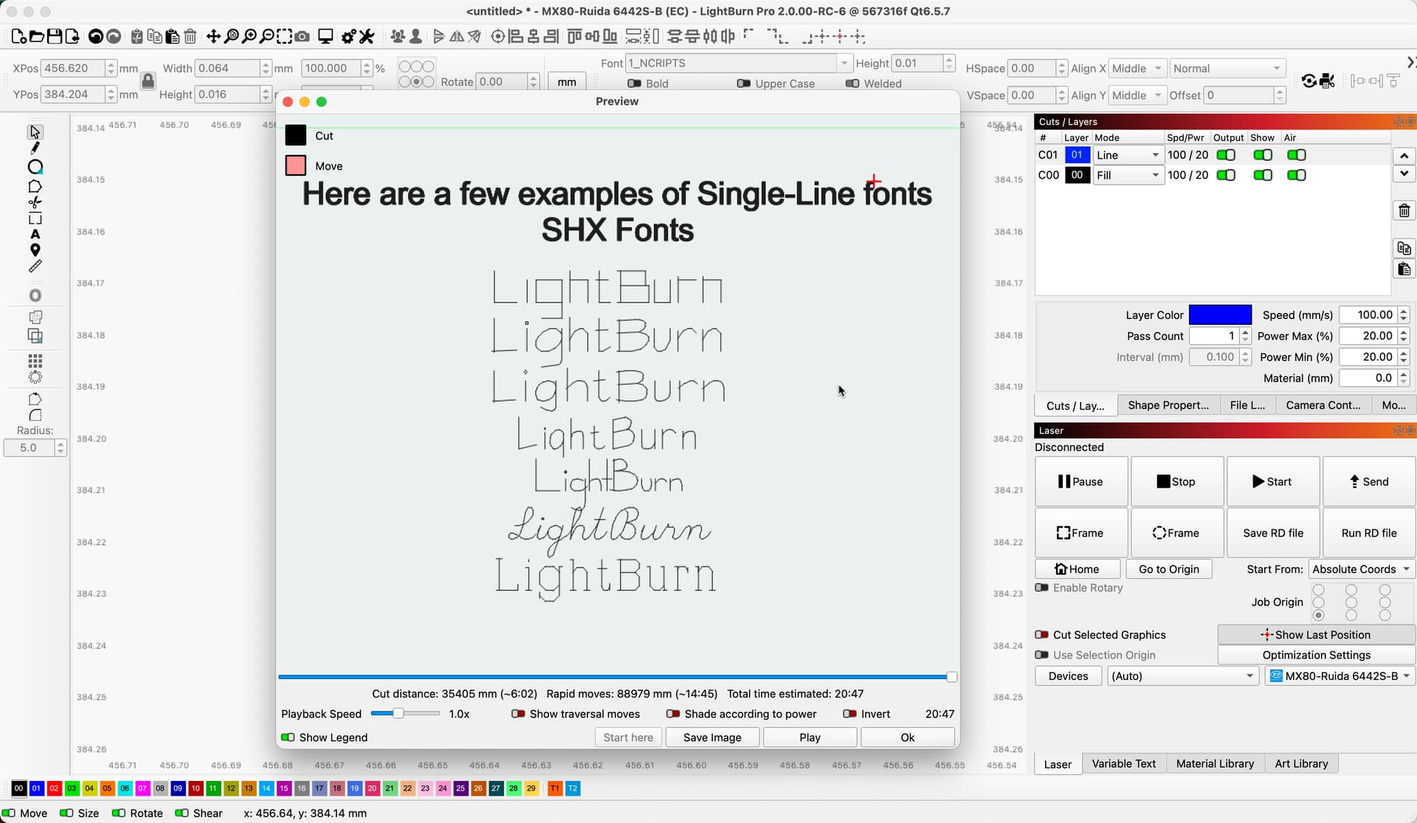The image size is (1417, 823).
Task: Open the Variable Text tab
Action: tap(1124, 764)
